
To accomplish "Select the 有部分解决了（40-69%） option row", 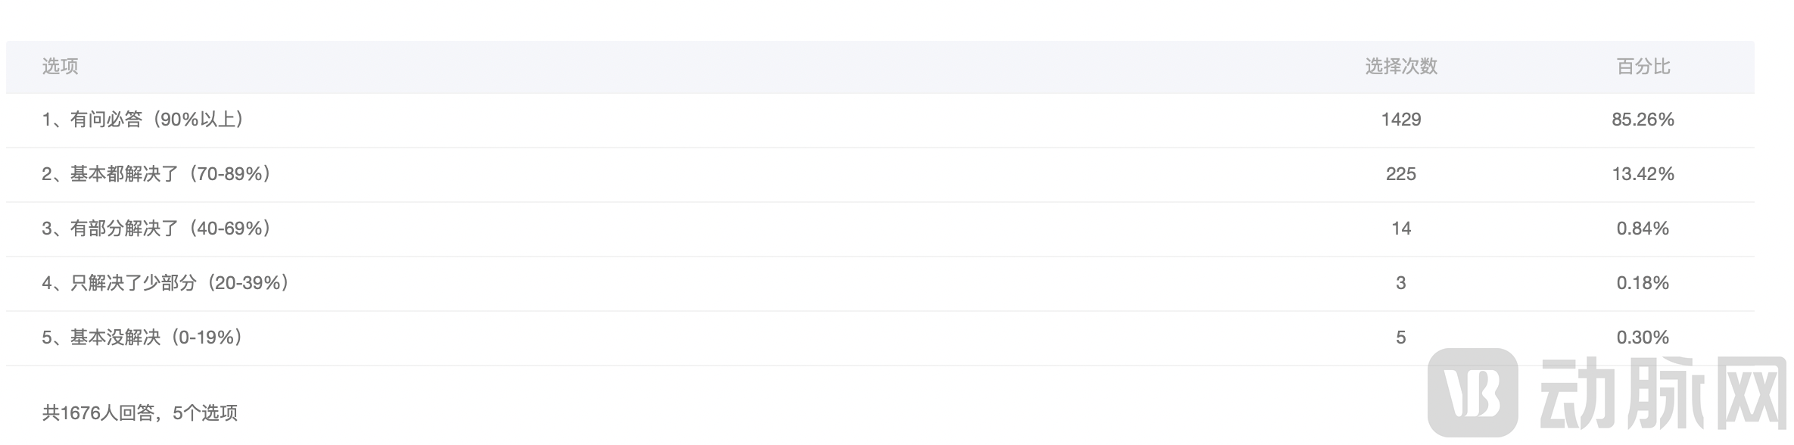I will tap(157, 229).
